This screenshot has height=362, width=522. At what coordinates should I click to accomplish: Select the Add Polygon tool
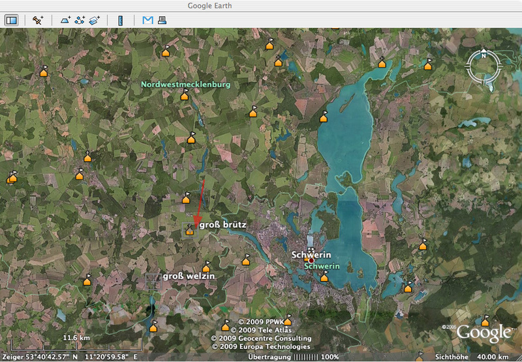click(65, 20)
